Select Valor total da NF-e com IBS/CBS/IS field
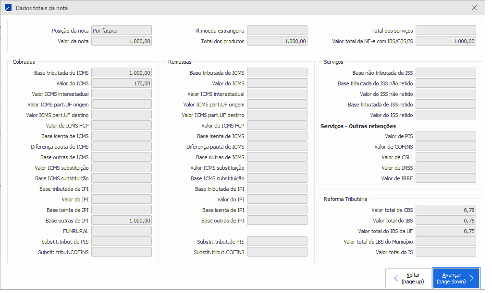Screen dimensions: 492x293 (445, 41)
